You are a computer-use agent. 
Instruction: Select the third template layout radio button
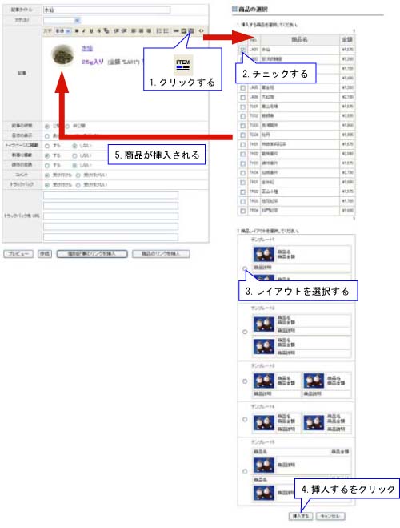[245, 381]
